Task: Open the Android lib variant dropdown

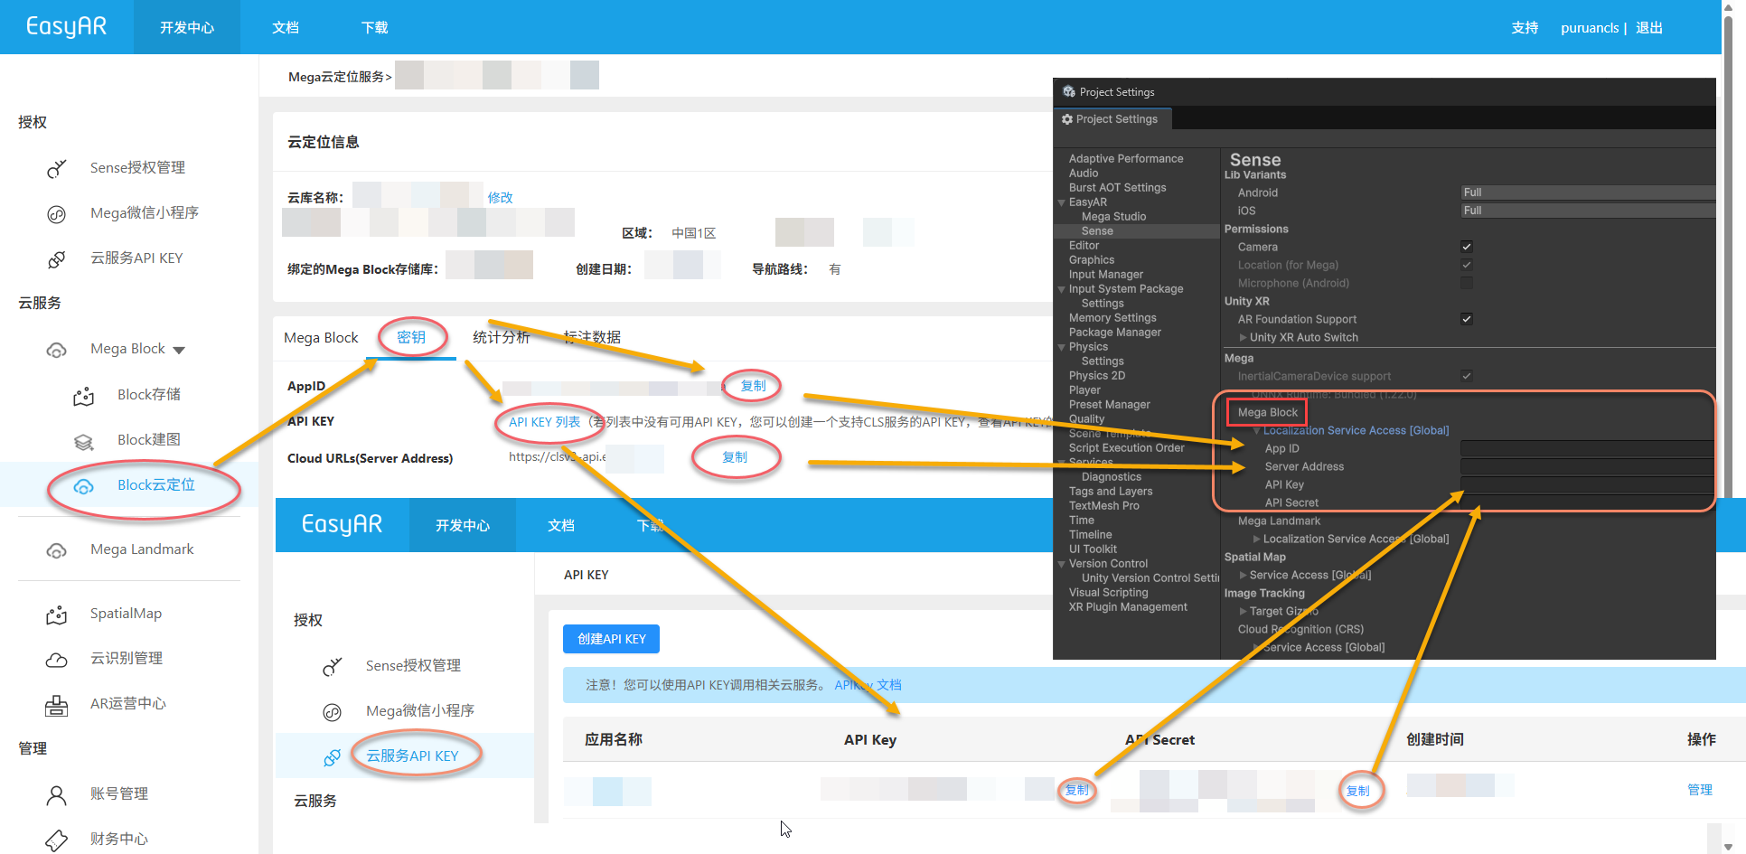Action: click(1587, 192)
